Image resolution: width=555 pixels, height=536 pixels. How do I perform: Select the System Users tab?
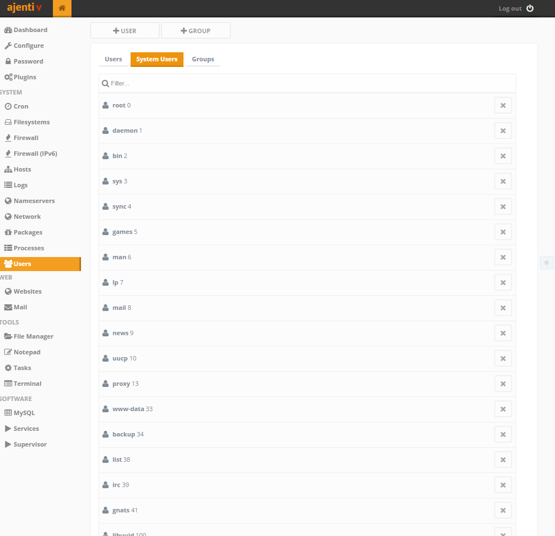(156, 59)
